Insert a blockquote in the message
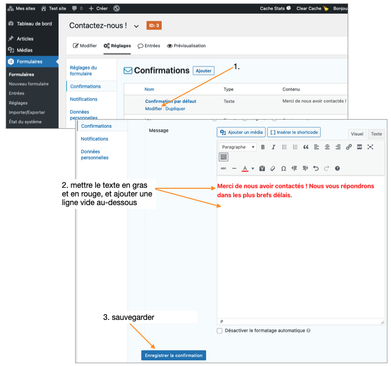The height and width of the screenshot is (366, 391). (x=305, y=147)
